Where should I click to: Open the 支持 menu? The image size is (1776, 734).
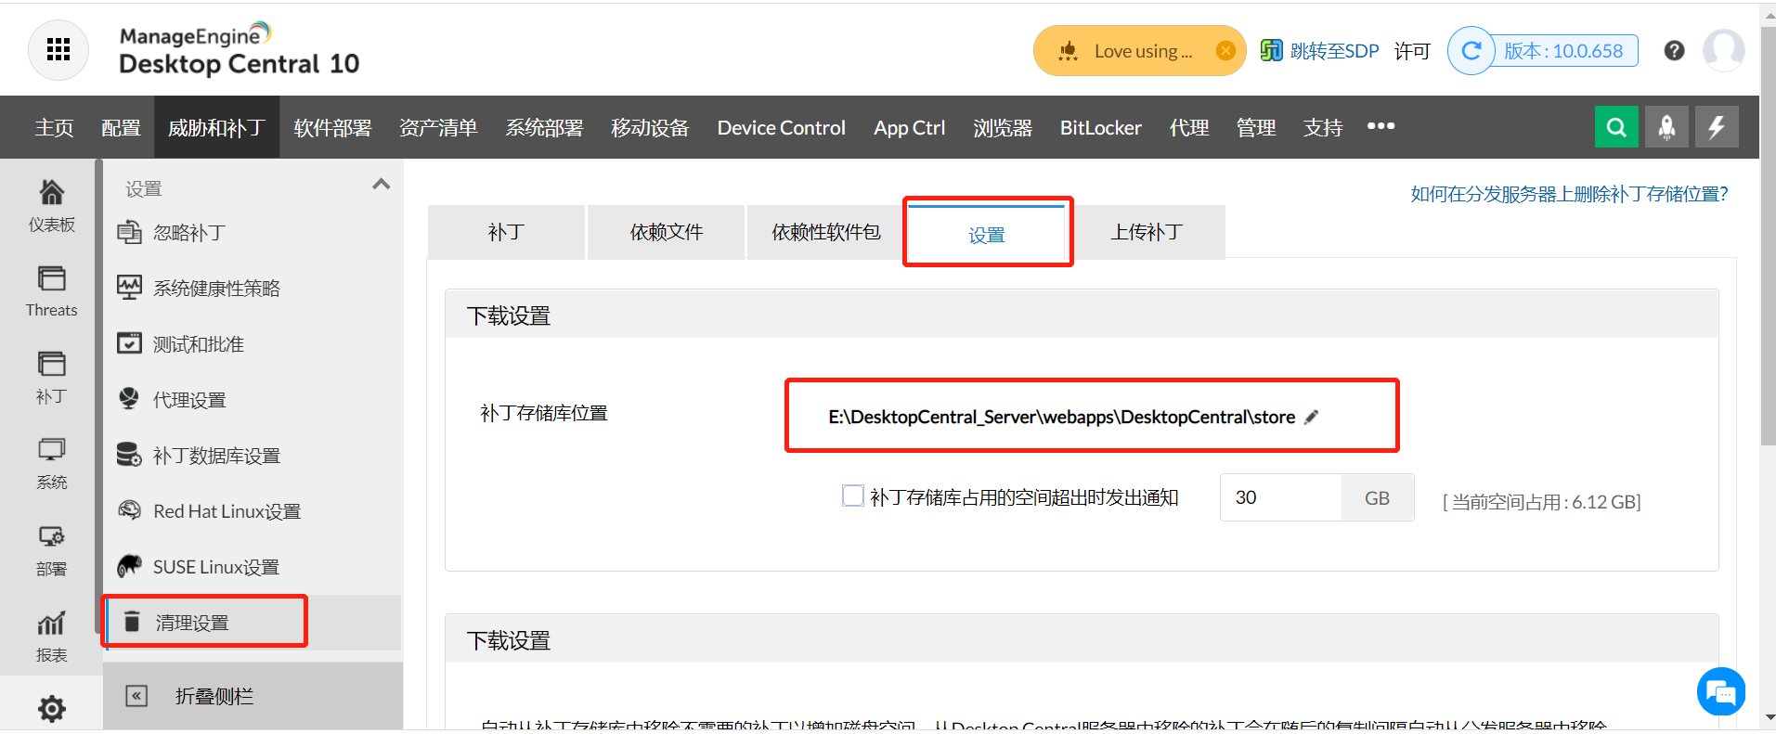tap(1323, 127)
